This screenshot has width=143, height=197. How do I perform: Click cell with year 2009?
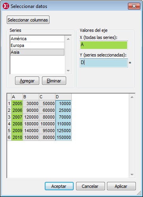(17, 131)
